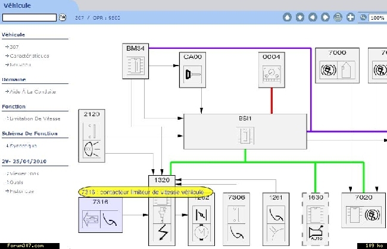The height and width of the screenshot is (249, 387).
Task: Click the 307 / OPR : 9800 text
Action: point(98,18)
